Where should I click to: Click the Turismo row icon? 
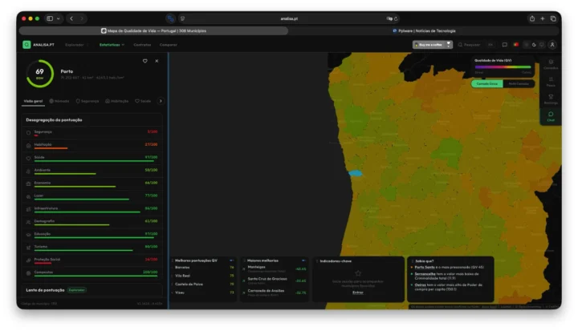click(28, 248)
